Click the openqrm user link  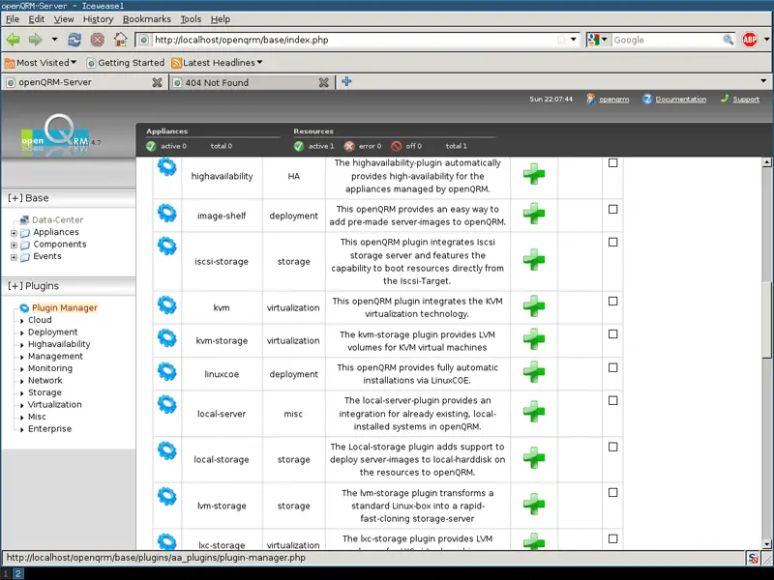(614, 100)
